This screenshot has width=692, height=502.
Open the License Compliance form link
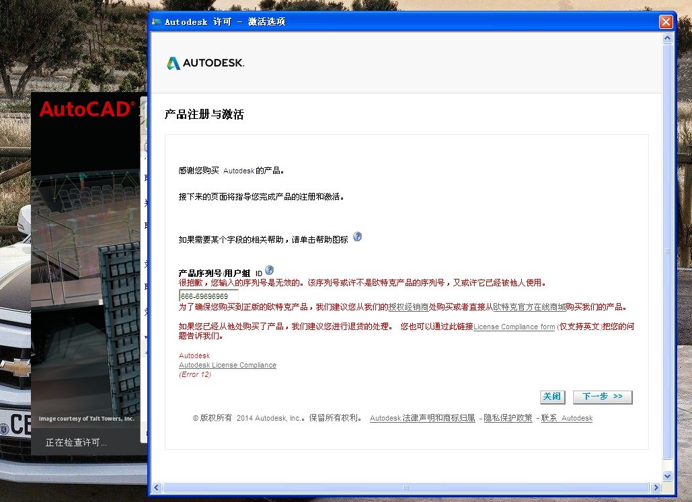coord(514,327)
